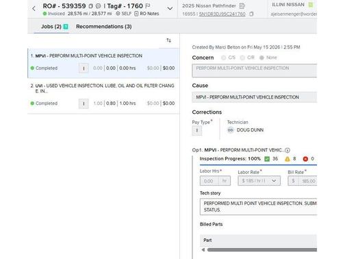Click the green Completed status on job 1
The height and width of the screenshot is (259, 345).
pyautogui.click(x=44, y=68)
